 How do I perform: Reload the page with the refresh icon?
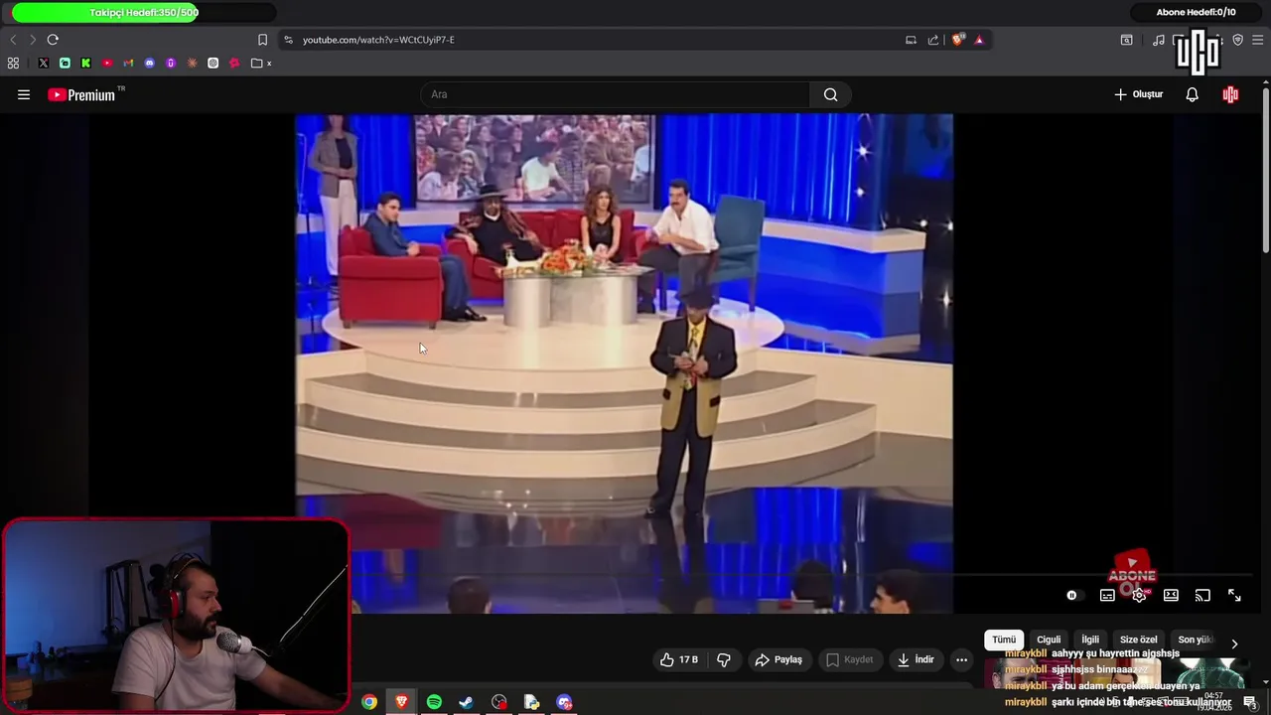pos(53,40)
